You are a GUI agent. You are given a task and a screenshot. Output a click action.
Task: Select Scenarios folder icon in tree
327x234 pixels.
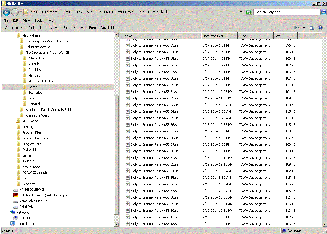tap(25, 93)
